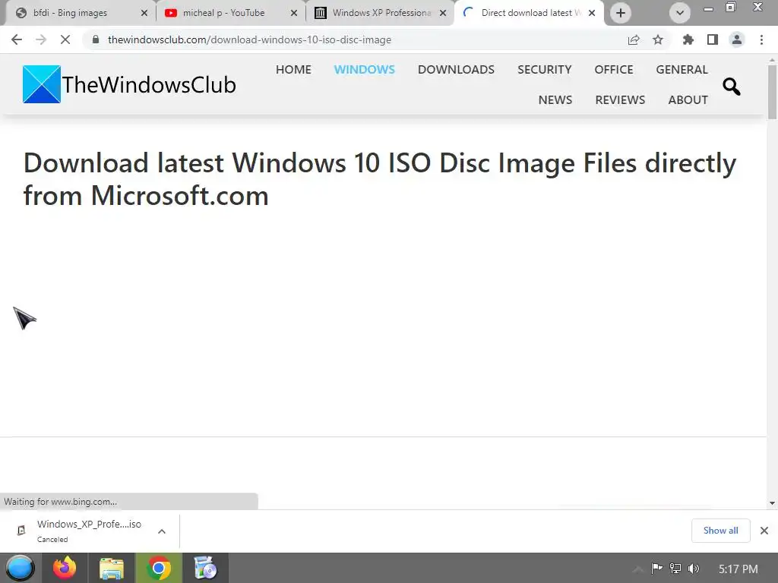
Task: Open the DOWNLOADS menu item
Action: [x=456, y=69]
